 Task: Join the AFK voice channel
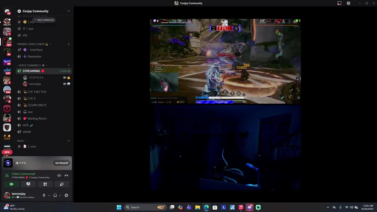click(x=44, y=125)
